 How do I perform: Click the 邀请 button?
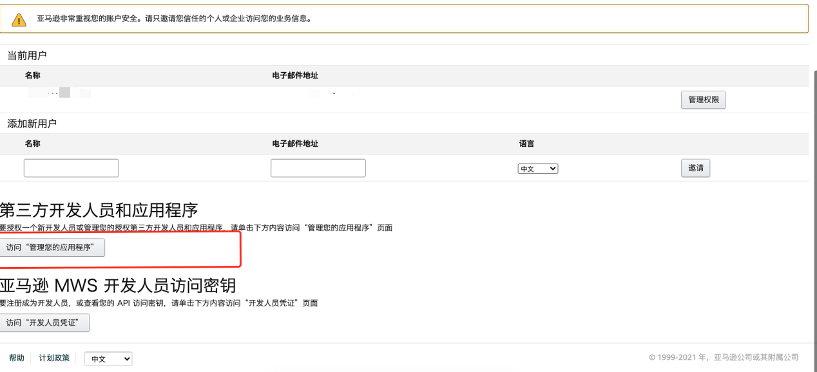pos(696,168)
